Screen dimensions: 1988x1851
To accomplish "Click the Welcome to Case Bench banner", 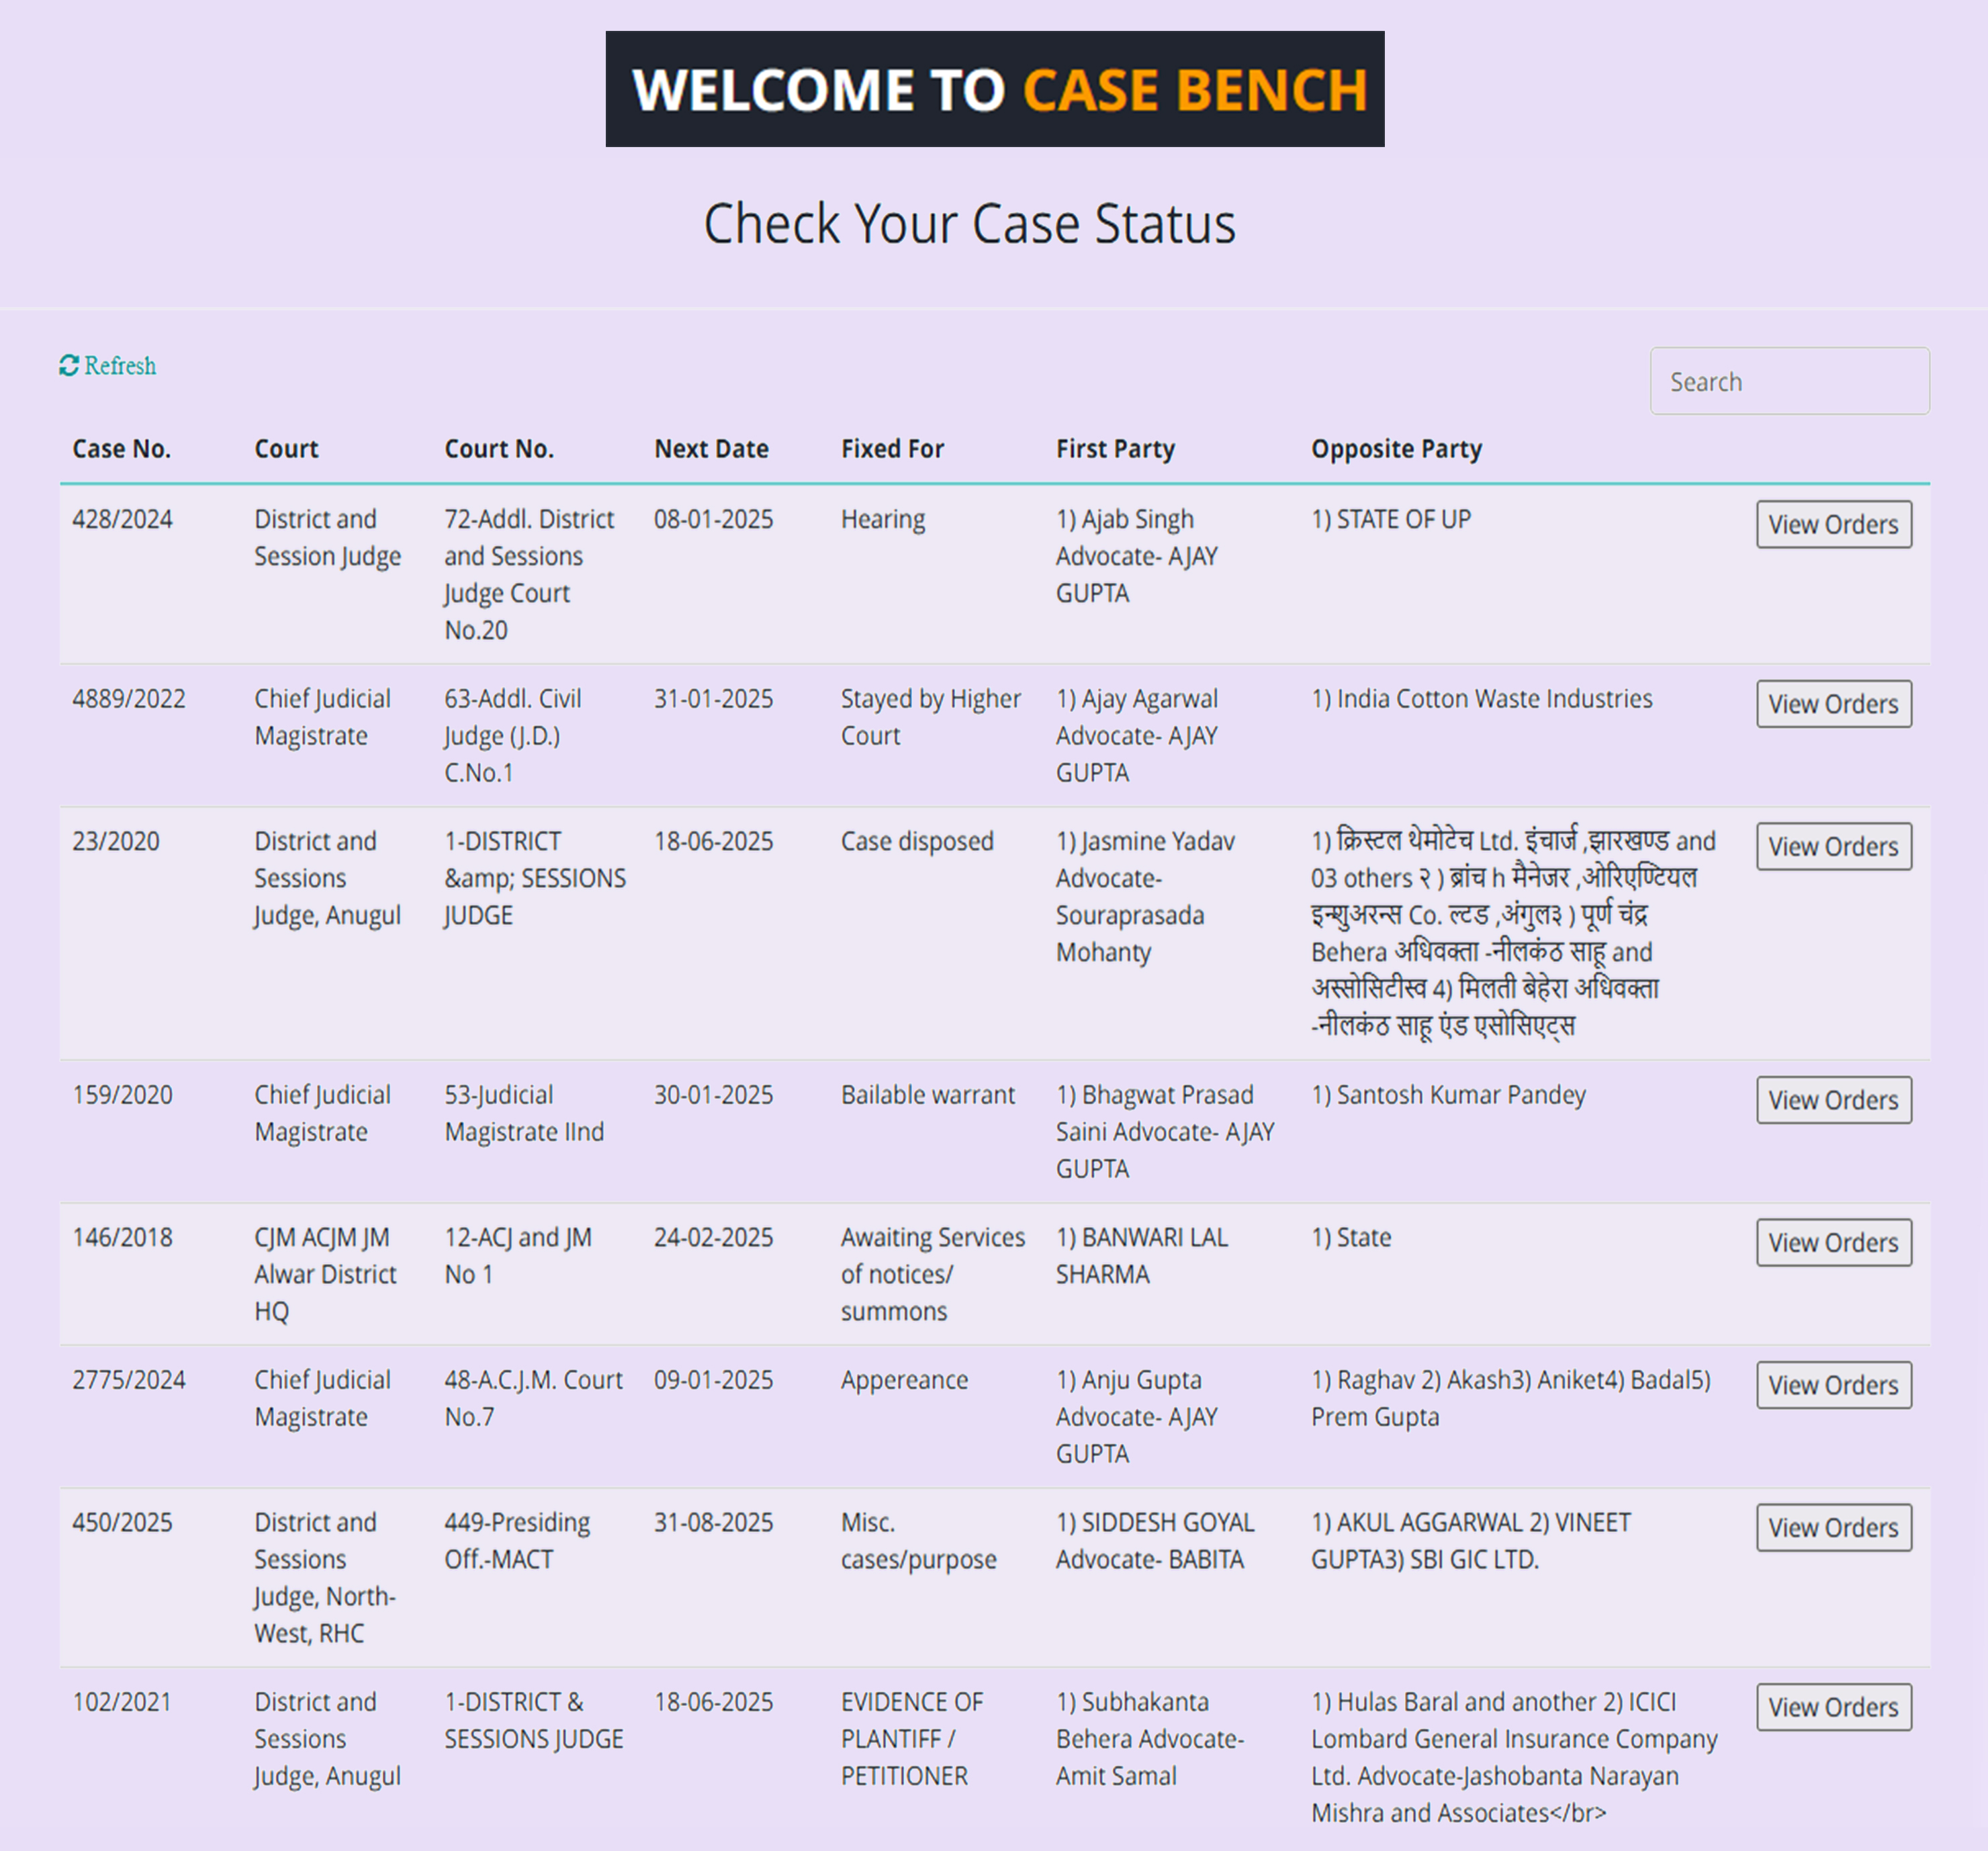I will (x=994, y=89).
